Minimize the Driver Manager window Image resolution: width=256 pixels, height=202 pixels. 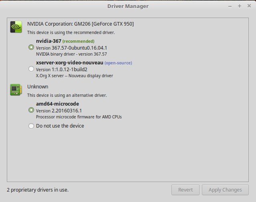click(230, 6)
